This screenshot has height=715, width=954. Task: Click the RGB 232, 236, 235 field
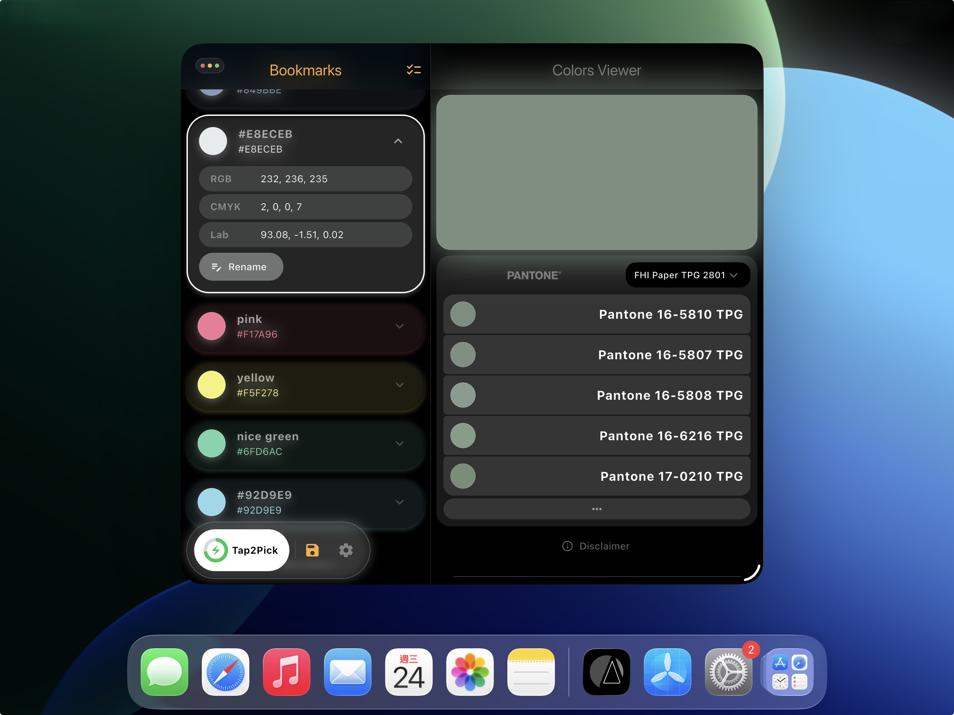click(x=306, y=179)
